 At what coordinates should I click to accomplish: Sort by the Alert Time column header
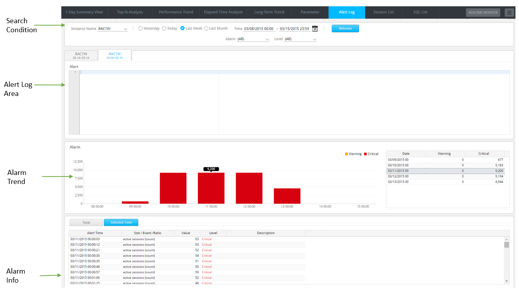point(95,233)
